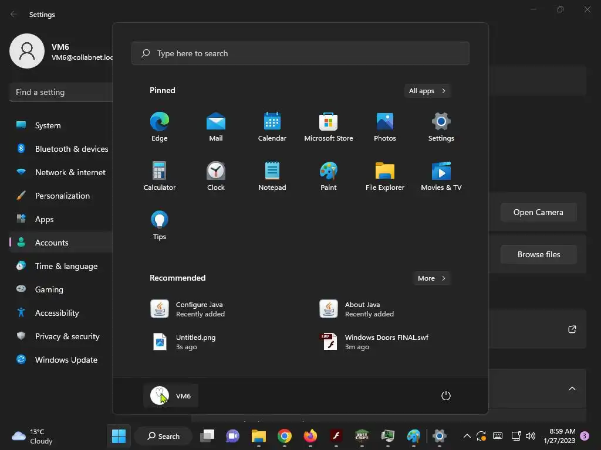Screen dimensions: 601x450
Task: Open Microsoft Store pinned icon
Action: point(329,127)
